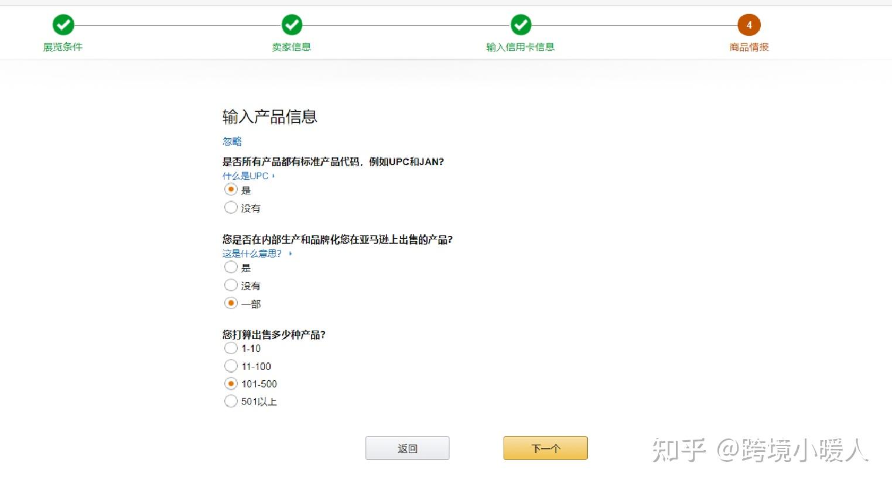
Task: Open the 什么是UPC help link
Action: click(245, 176)
